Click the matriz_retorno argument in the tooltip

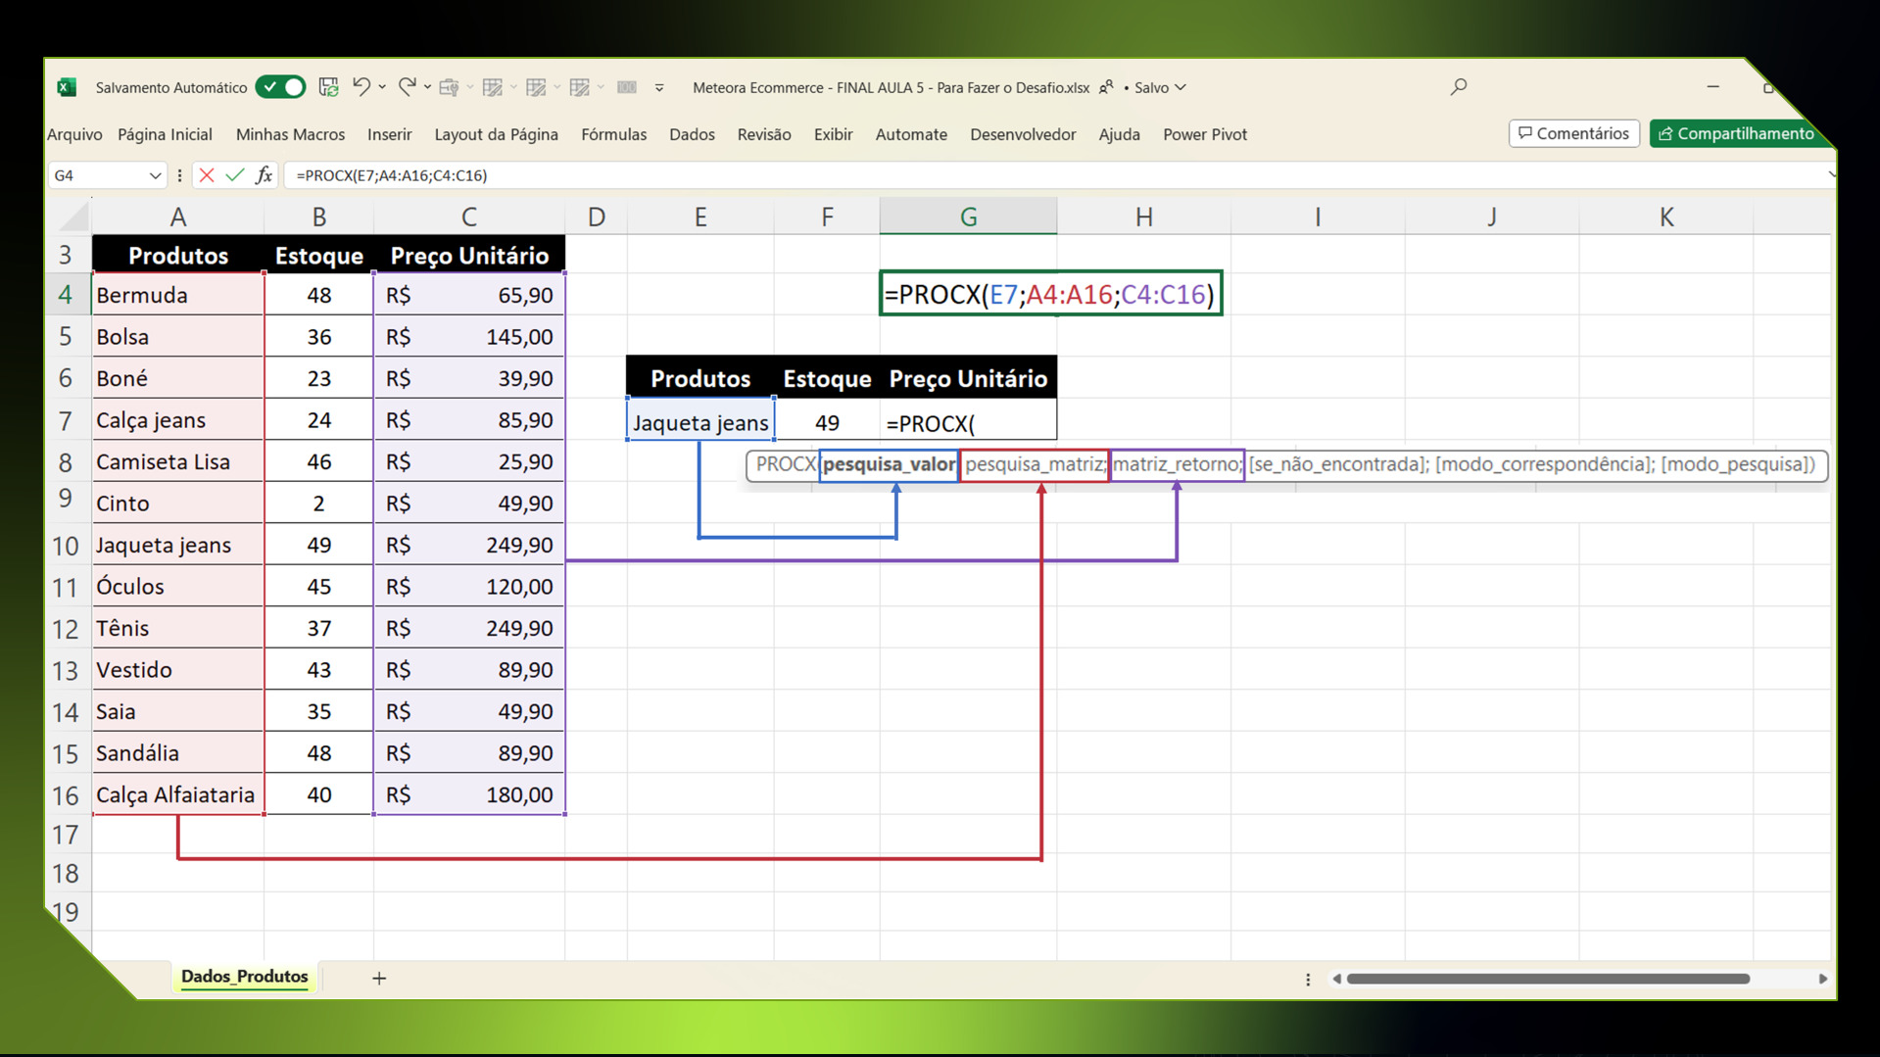coord(1177,464)
